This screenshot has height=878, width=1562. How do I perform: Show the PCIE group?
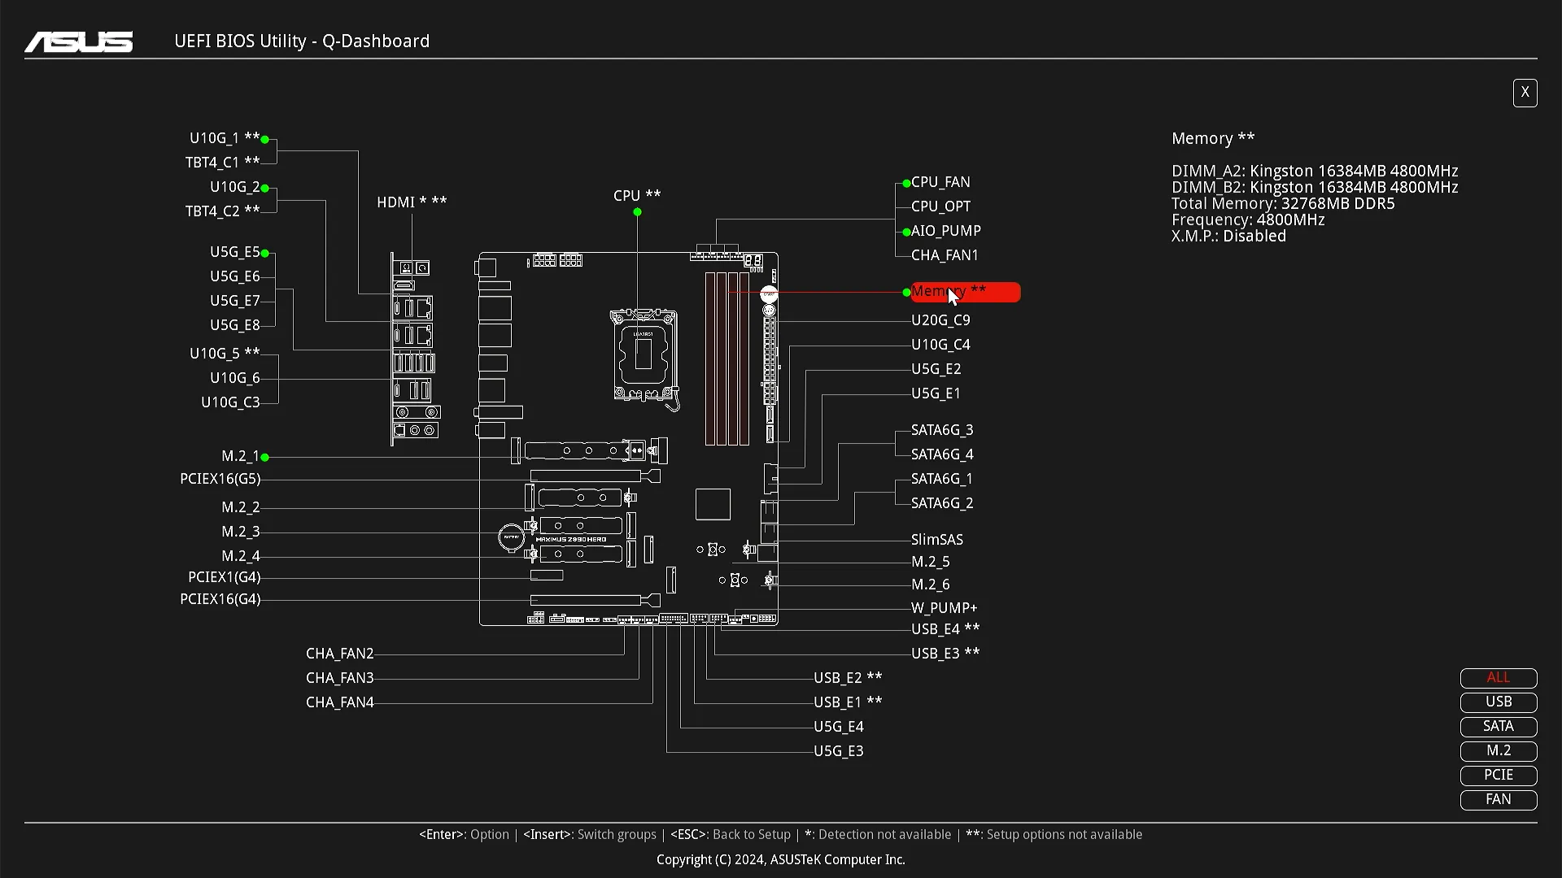click(1498, 776)
